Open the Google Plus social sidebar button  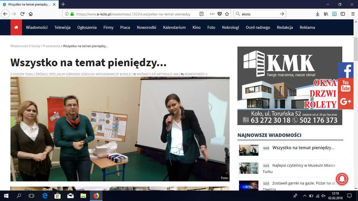[346, 102]
